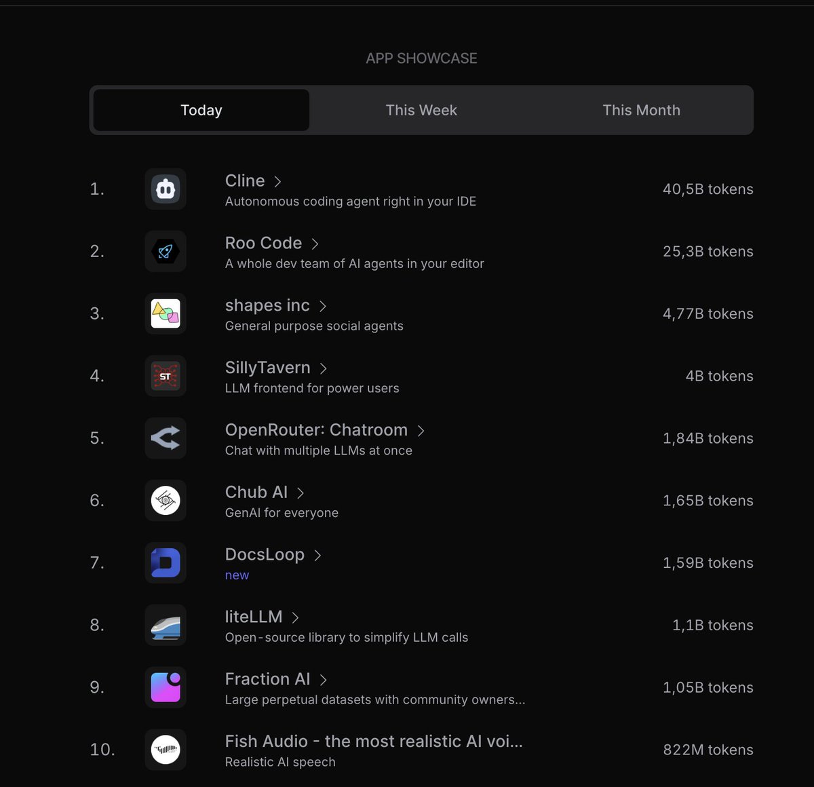Expand chevron next to liteLLM
Screen dimensions: 814x787
tap(295, 617)
